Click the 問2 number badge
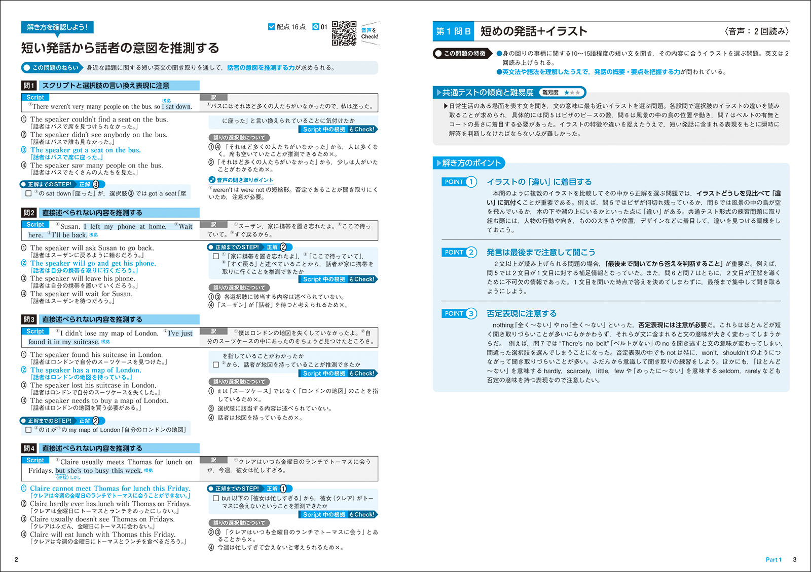Image resolution: width=811 pixels, height=572 pixels. [x=29, y=213]
